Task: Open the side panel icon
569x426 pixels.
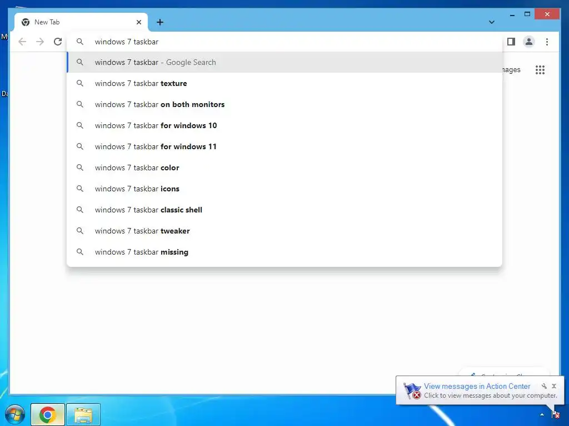Action: 511,42
